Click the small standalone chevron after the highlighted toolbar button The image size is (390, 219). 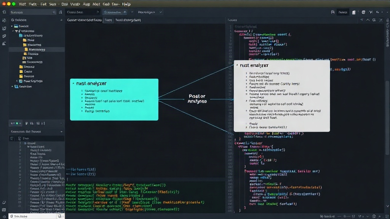pos(132,12)
